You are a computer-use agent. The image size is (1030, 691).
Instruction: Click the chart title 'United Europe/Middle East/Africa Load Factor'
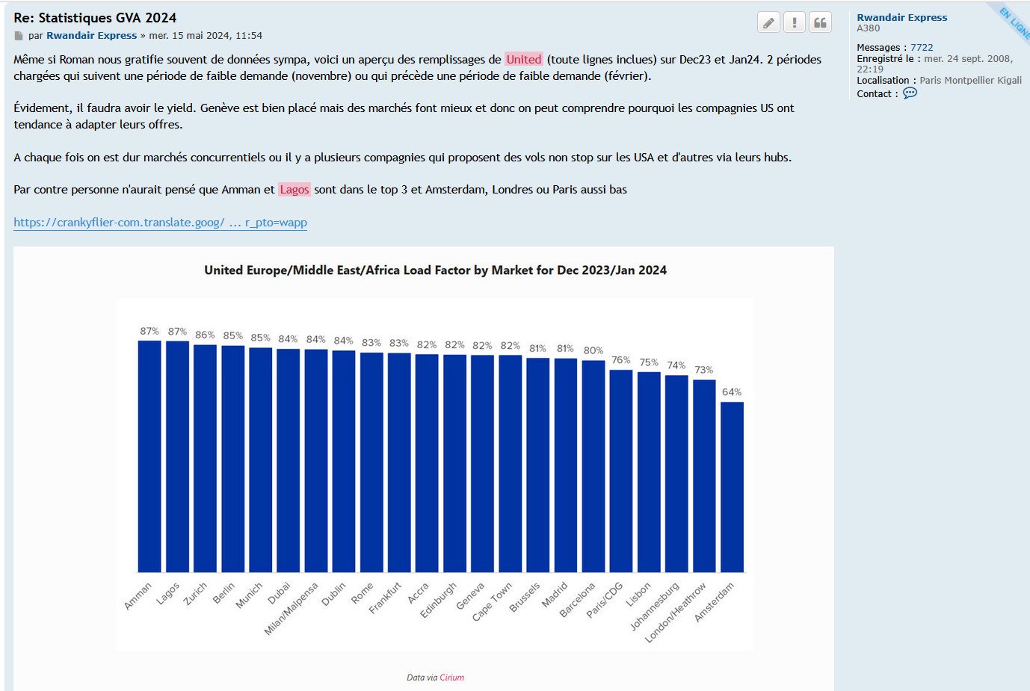pos(436,270)
